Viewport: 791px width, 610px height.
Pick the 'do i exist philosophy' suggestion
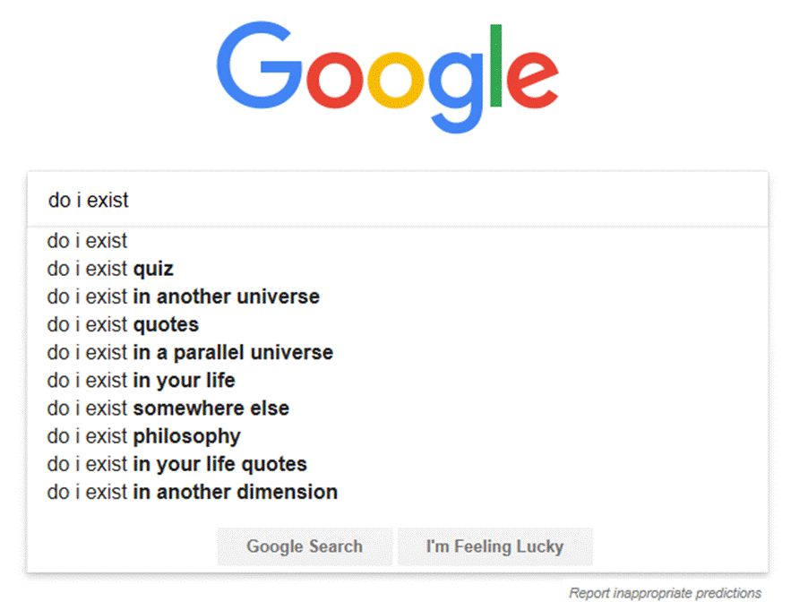[144, 436]
